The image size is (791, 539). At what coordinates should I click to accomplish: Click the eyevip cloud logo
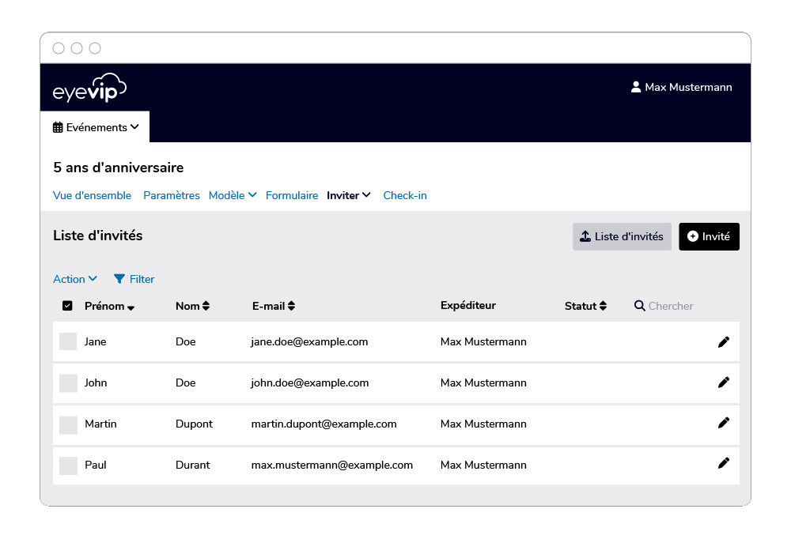click(89, 88)
